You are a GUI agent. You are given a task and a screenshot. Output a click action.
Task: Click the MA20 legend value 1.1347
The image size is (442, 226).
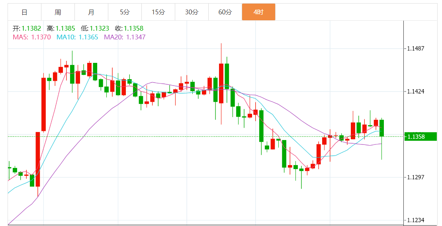pos(136,37)
